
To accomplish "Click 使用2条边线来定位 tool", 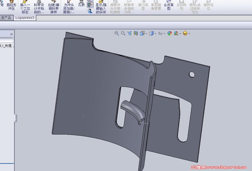I will point(195,7).
